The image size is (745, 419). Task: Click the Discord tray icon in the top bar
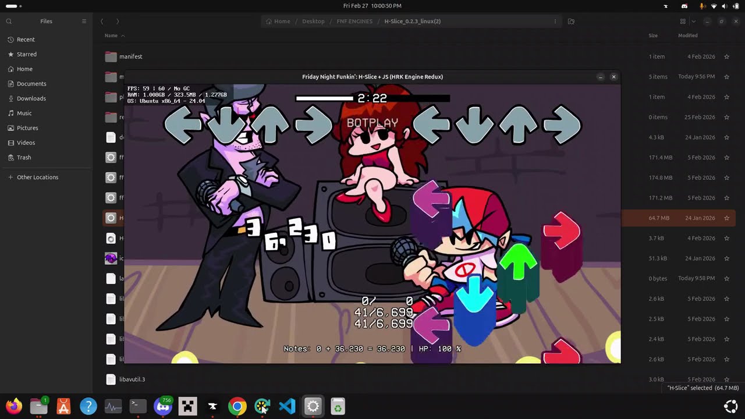(684, 6)
